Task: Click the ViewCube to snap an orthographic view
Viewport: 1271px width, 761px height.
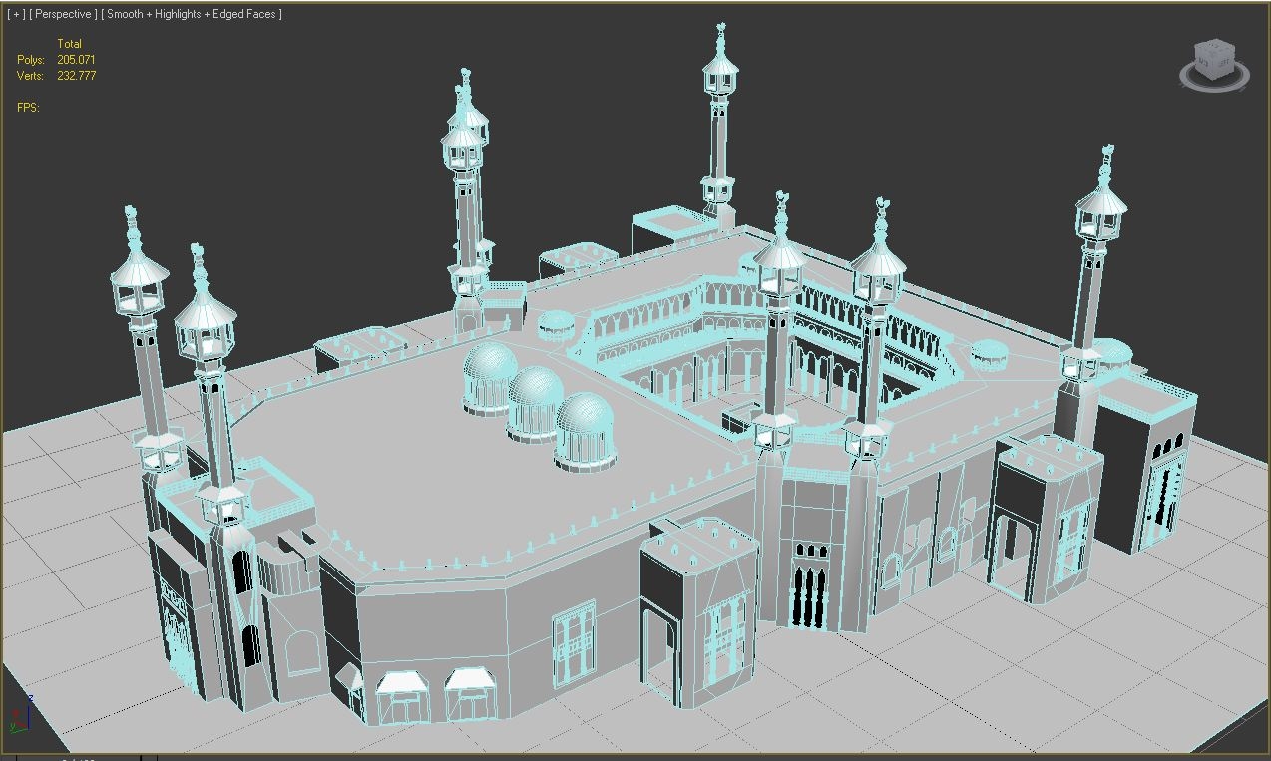Action: [1215, 58]
